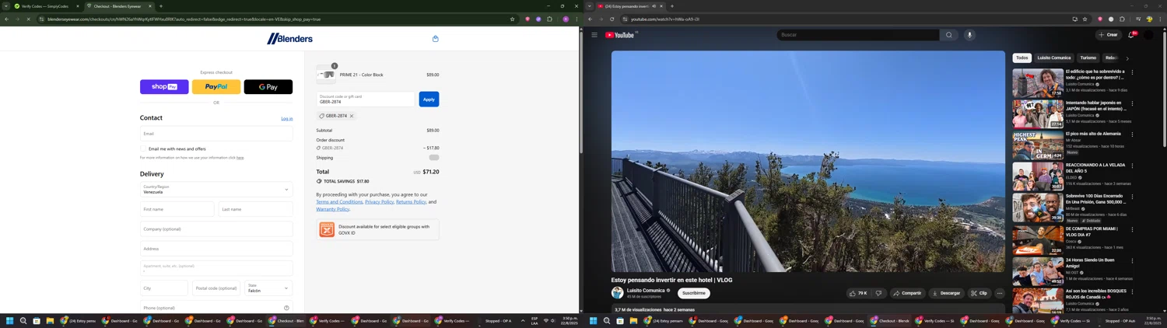Open the GOVX ID discount banner
1167x328 pixels.
377,229
